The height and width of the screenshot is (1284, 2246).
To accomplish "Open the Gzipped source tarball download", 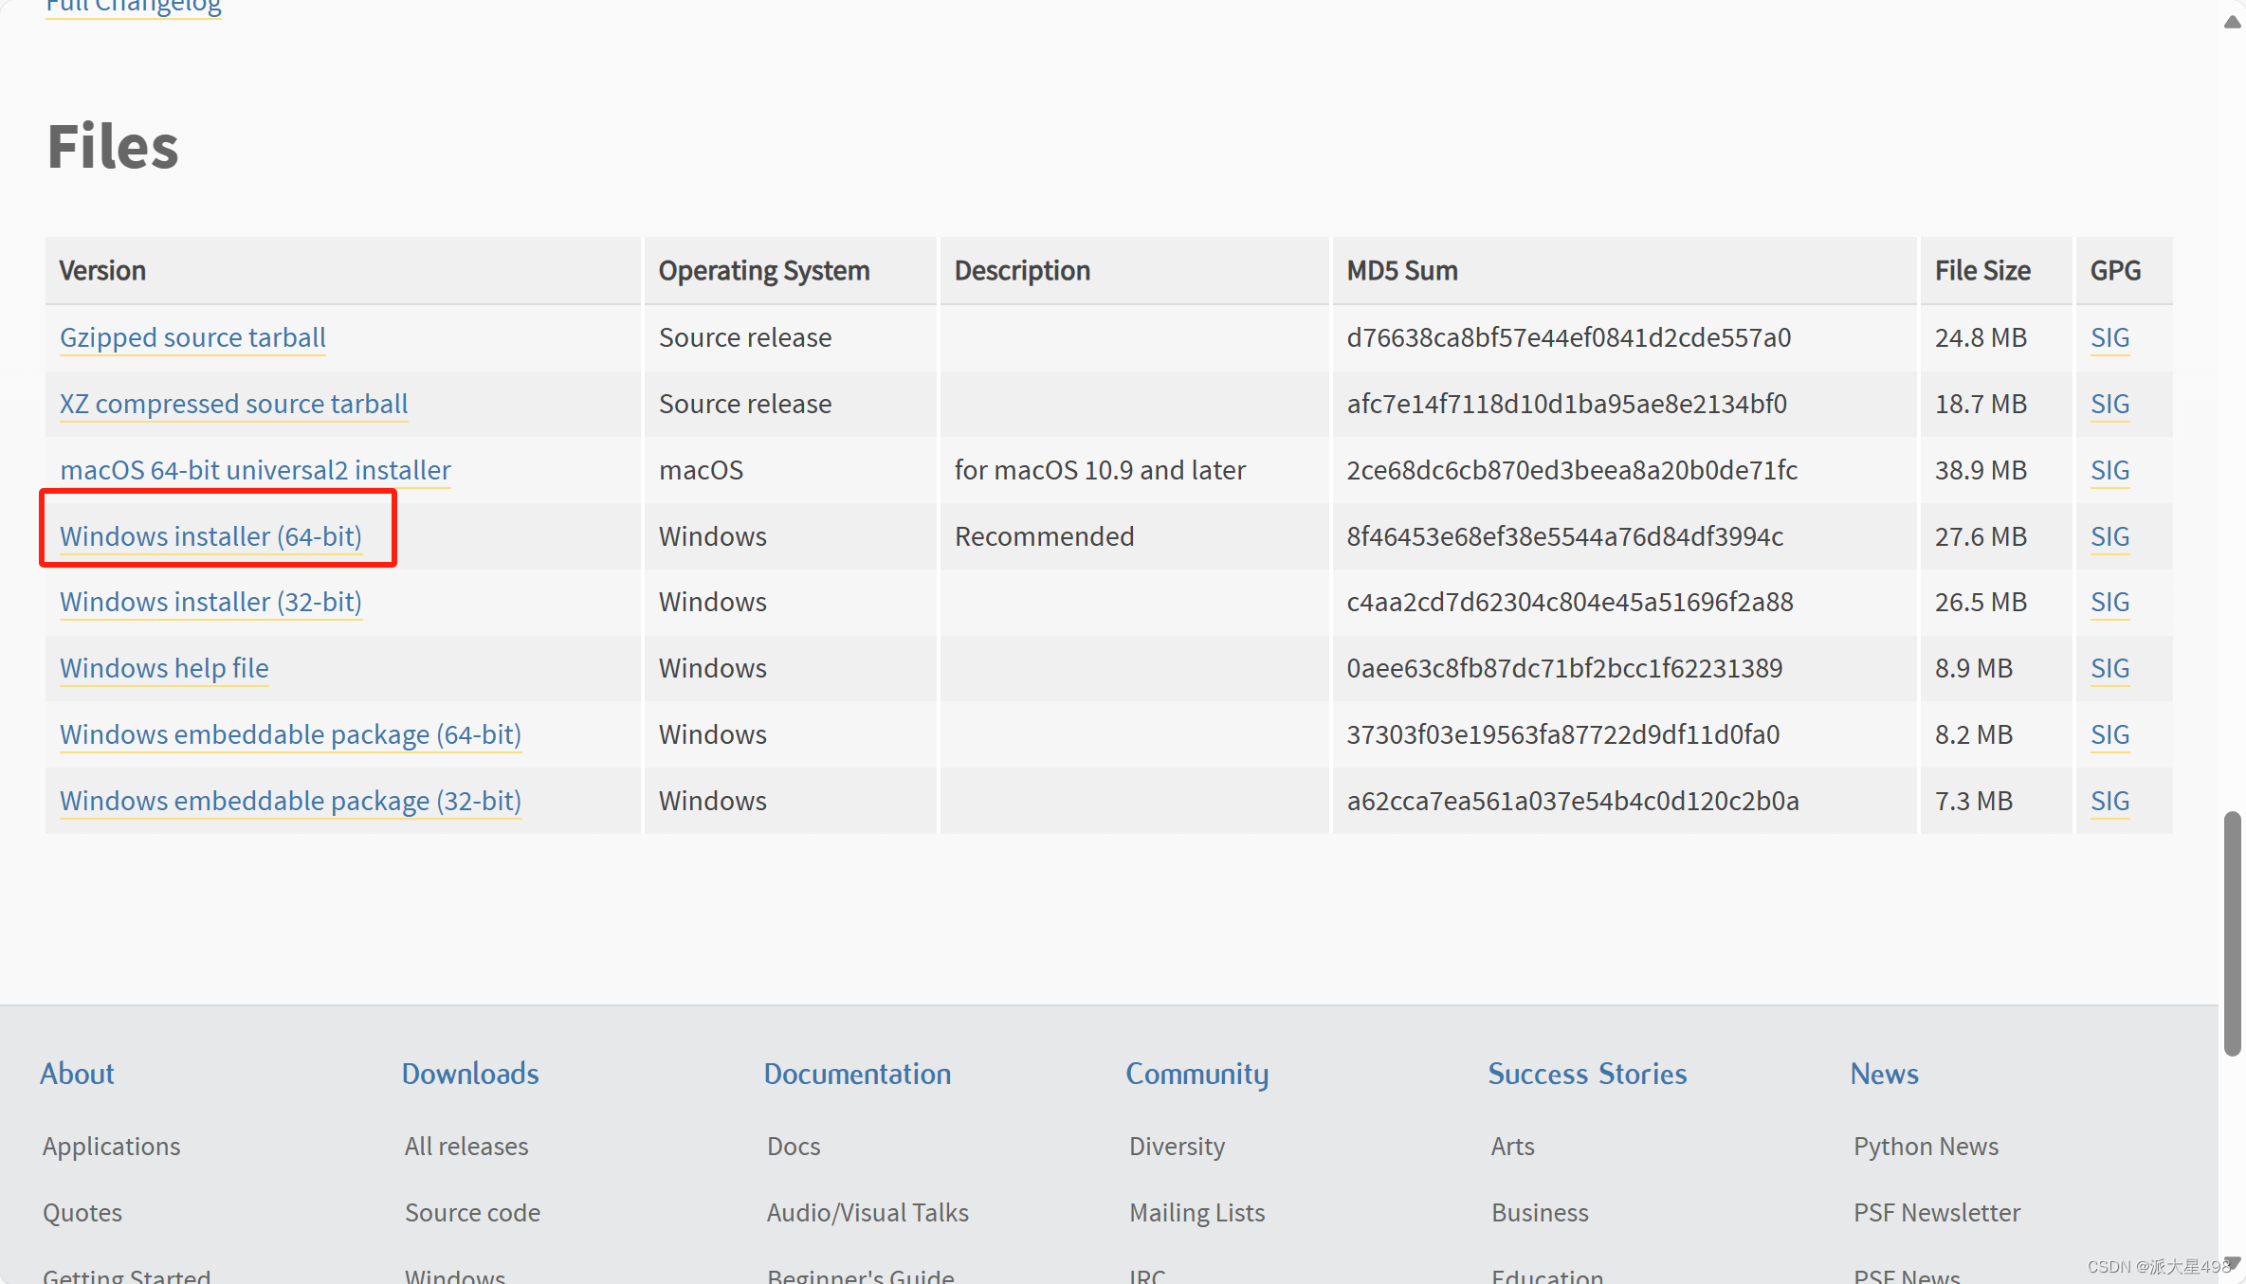I will click(x=192, y=337).
